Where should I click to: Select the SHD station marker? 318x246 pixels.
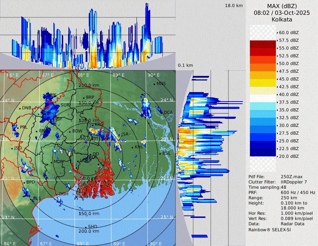pyautogui.click(x=86, y=227)
